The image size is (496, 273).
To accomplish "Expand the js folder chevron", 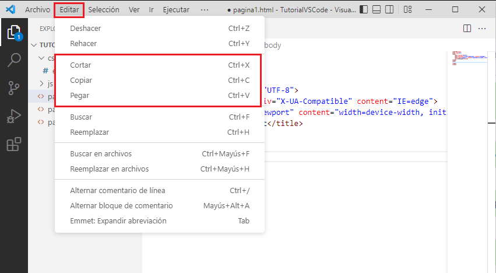I will coord(41,83).
